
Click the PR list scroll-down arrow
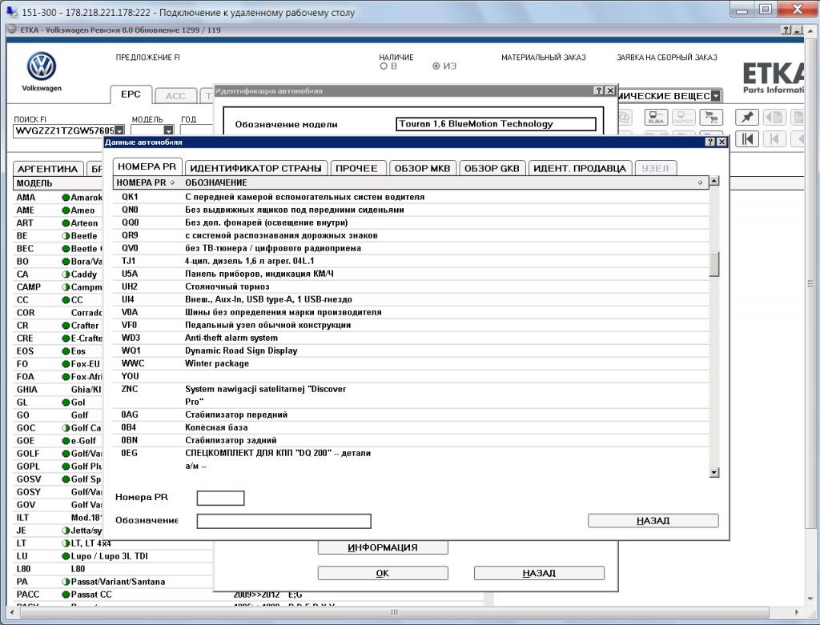(713, 472)
